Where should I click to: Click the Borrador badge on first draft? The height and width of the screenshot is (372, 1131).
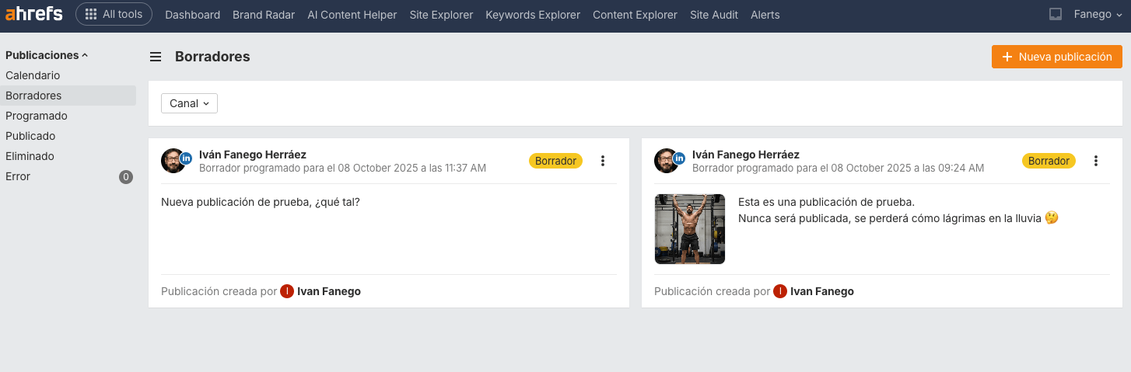(555, 161)
